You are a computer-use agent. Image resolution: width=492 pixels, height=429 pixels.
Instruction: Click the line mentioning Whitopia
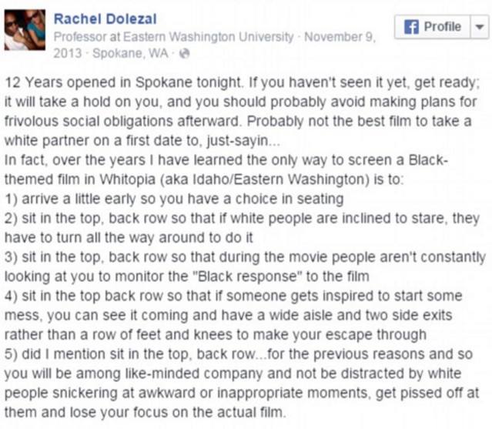click(x=204, y=179)
